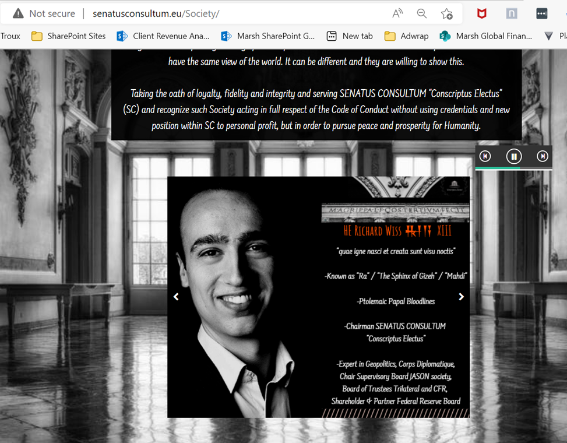Click the 'Shareholder & Partner Federal Reserve Board' line
567x443 pixels.
coord(396,401)
